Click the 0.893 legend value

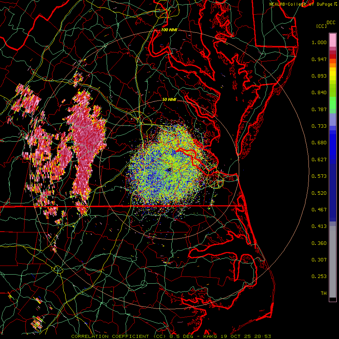319,76
